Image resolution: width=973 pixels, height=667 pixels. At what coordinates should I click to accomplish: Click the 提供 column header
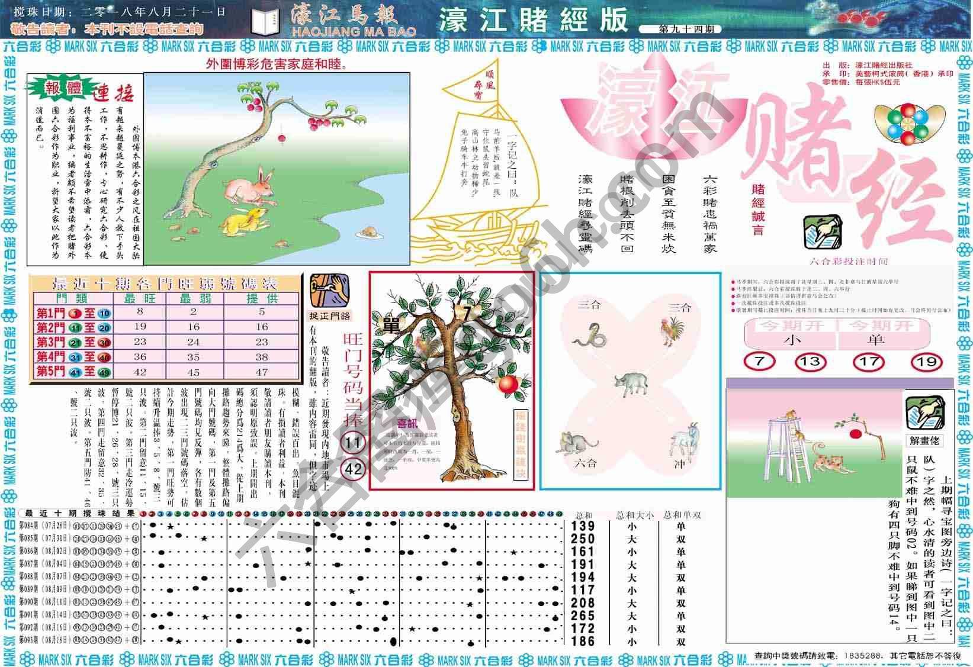(262, 299)
